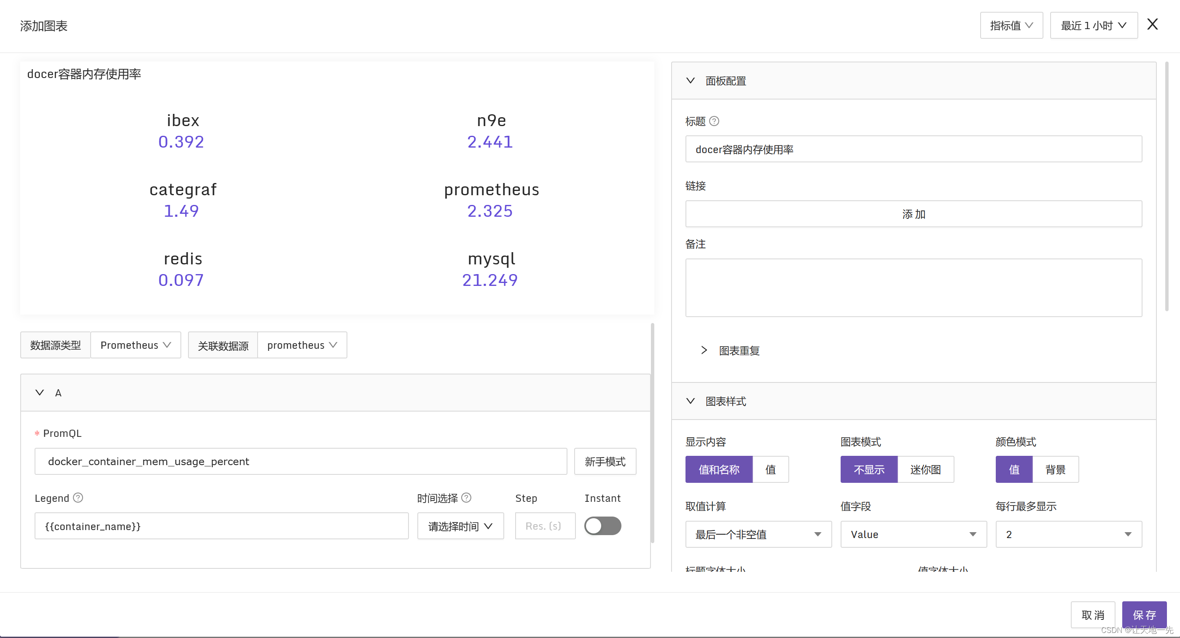The height and width of the screenshot is (638, 1180).
Task: Click the 保存 button
Action: tap(1144, 615)
